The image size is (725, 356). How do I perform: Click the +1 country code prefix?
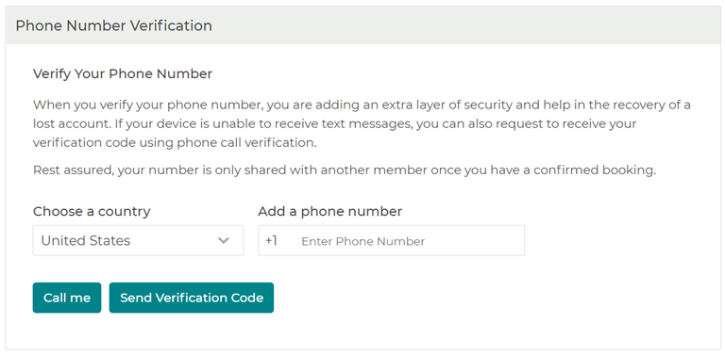272,241
